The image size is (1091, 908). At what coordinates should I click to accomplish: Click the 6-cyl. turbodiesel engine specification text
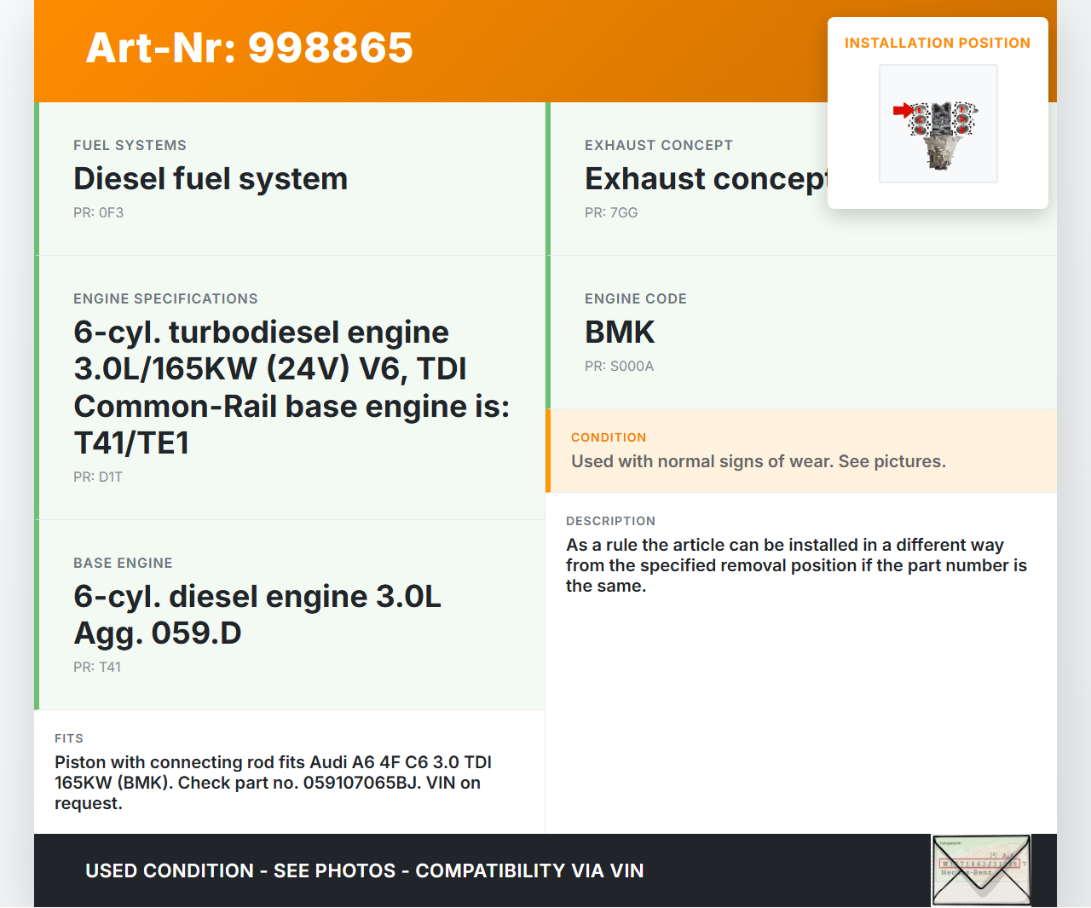[291, 387]
